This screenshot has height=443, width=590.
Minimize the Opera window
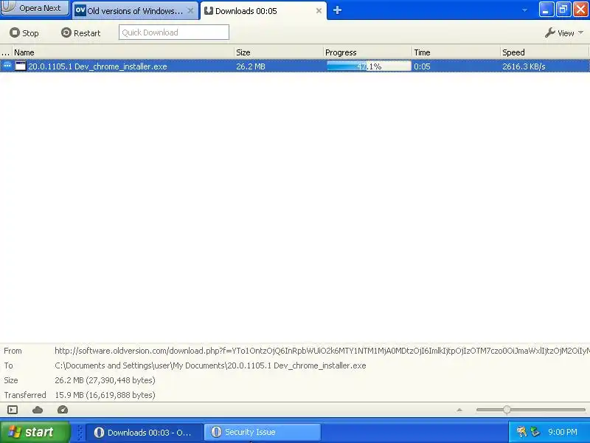tap(546, 10)
